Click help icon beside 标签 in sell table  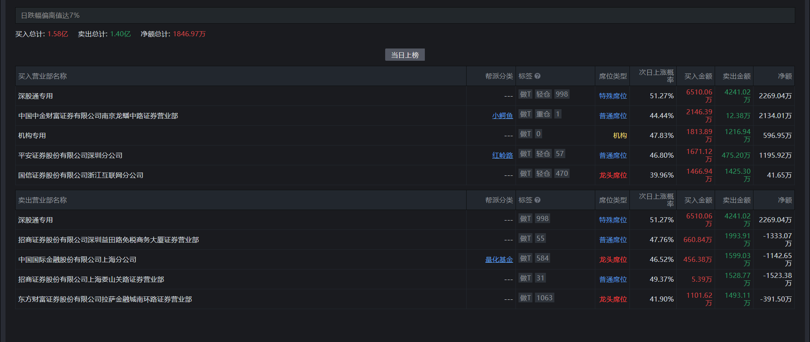coord(537,200)
